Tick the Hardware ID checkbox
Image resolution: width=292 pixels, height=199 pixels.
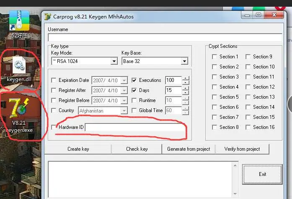54,127
